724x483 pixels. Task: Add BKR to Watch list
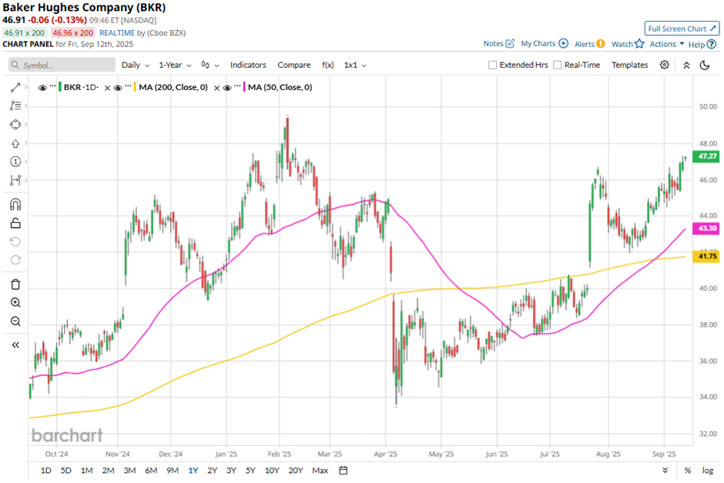628,44
